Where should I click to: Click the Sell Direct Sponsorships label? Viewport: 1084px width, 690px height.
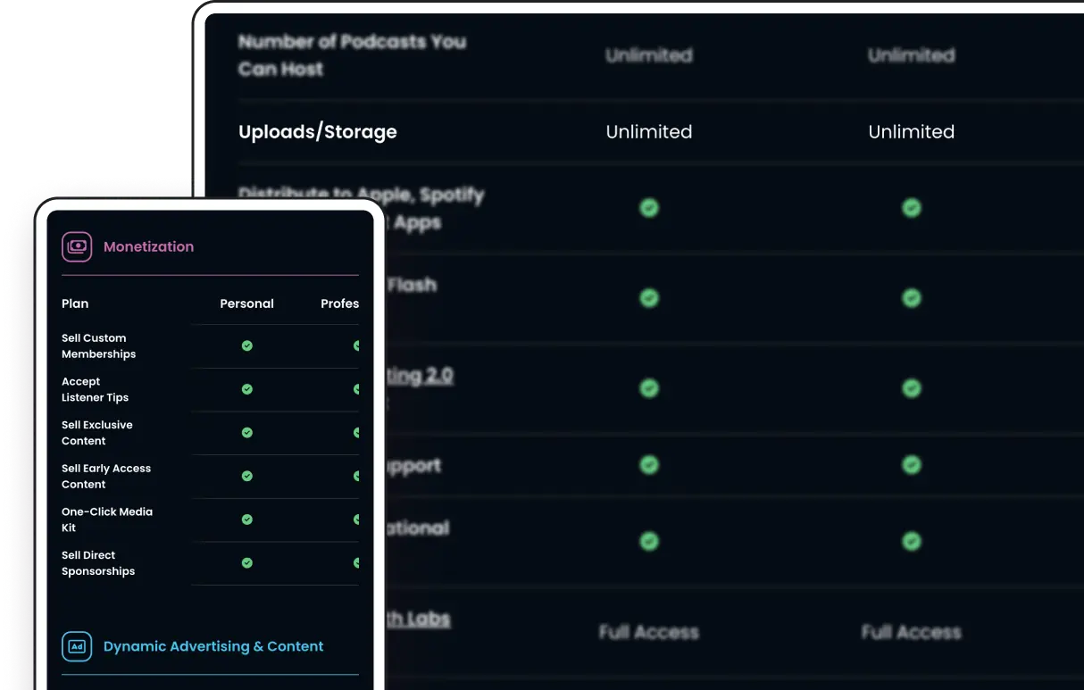coord(98,563)
